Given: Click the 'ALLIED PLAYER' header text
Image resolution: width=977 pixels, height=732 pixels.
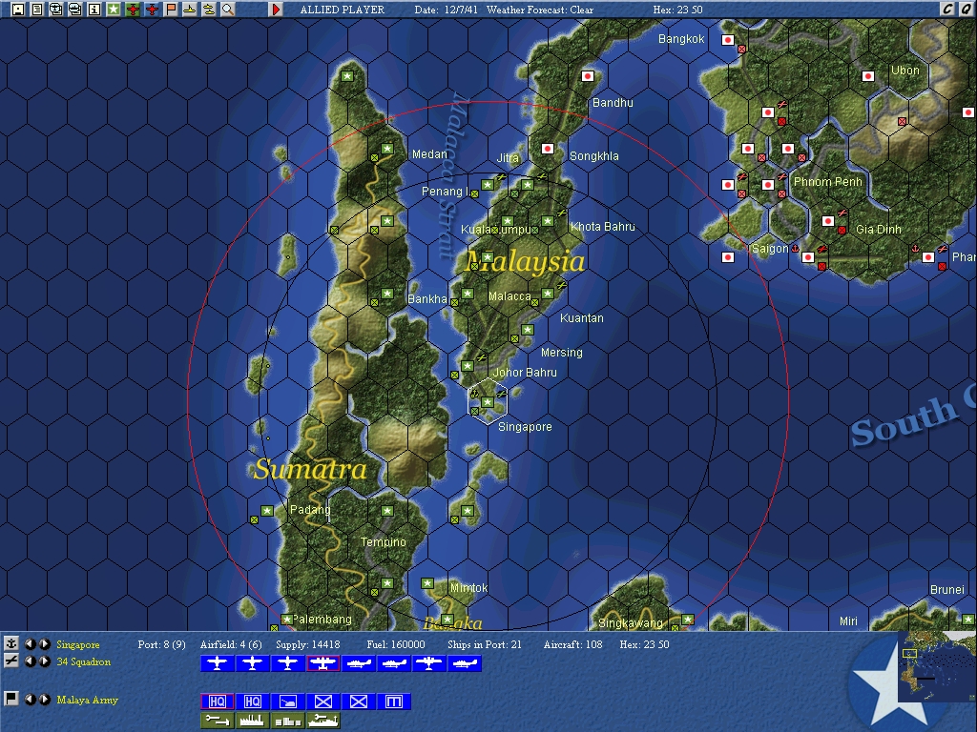Looking at the screenshot, I should tap(343, 10).
